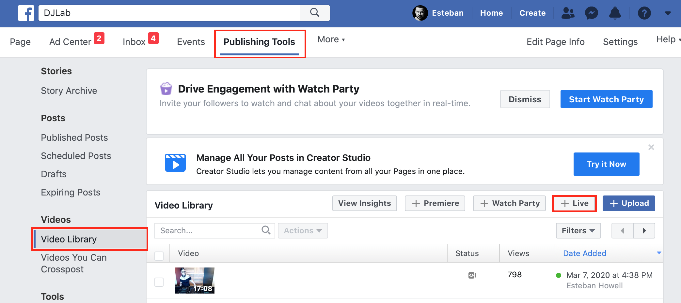Tick the select-all videos checkbox

[x=159, y=256]
